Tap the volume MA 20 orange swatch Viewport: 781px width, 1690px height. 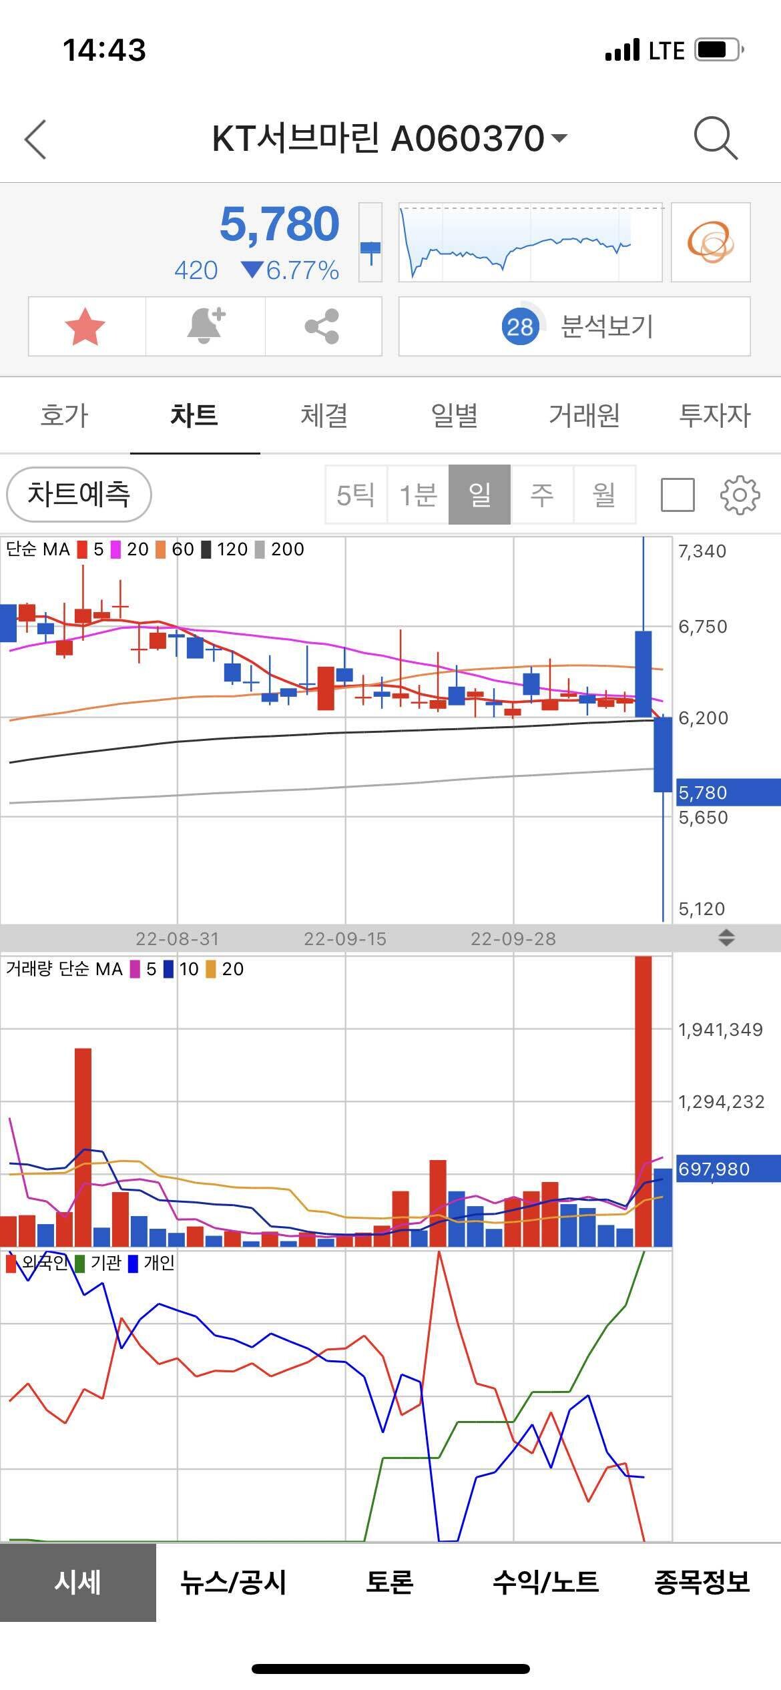(211, 969)
